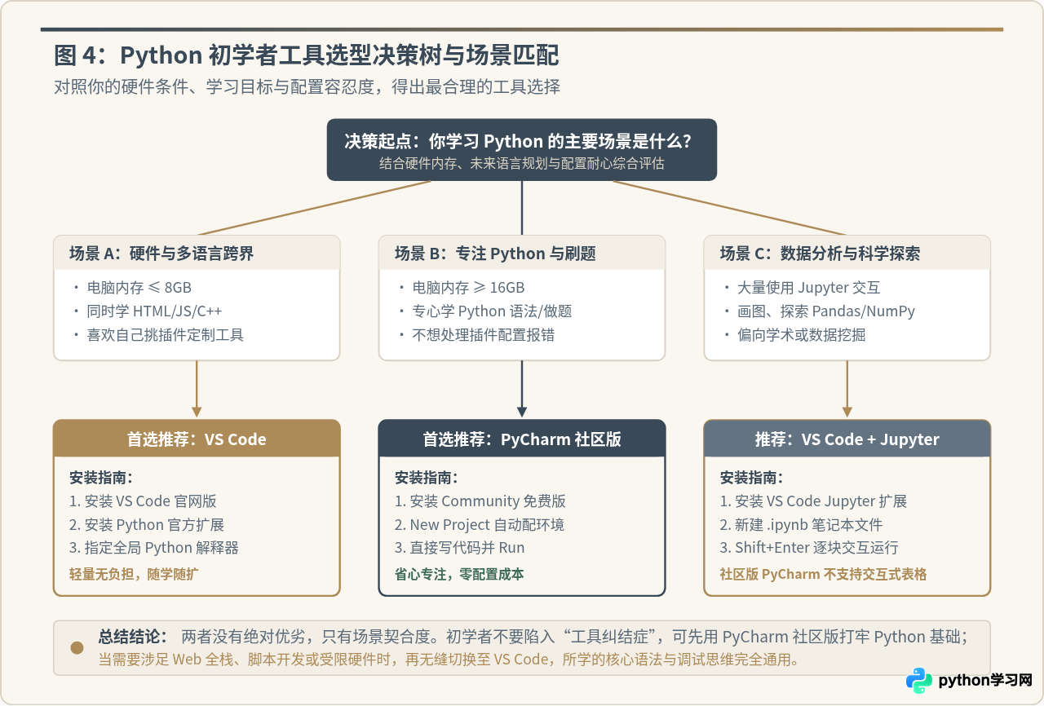The height and width of the screenshot is (706, 1044).
Task: Click the card header "推荐：VS Code + Jupyter"
Action: (847, 439)
